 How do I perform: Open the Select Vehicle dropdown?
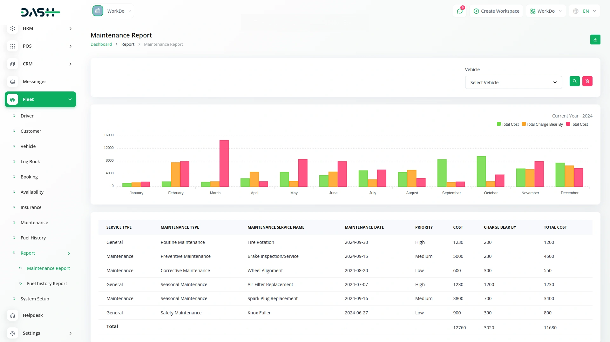[513, 83]
